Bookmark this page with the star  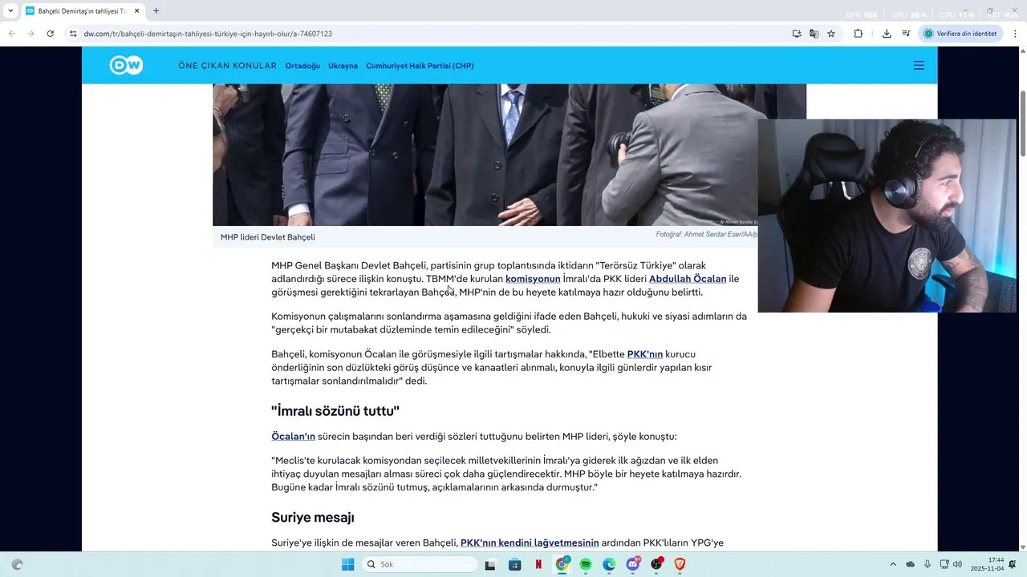(831, 34)
